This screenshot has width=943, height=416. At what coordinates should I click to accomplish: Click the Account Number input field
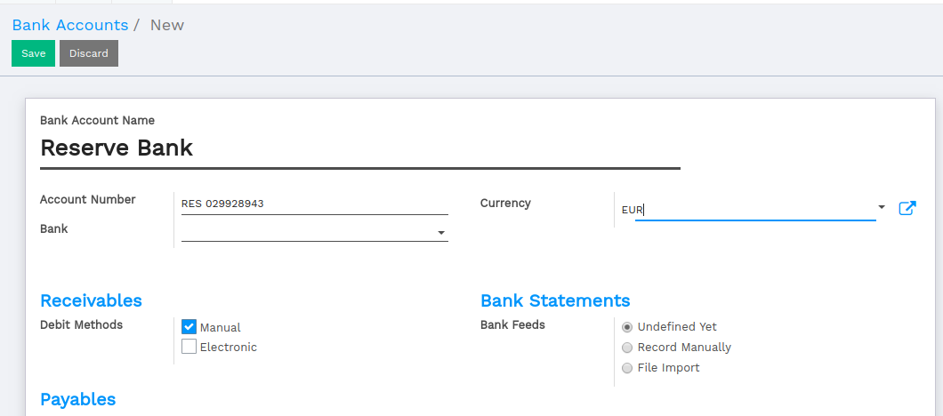[315, 204]
